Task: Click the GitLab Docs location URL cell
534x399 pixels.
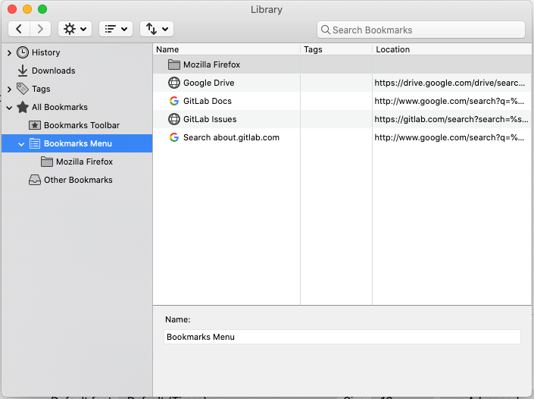Action: click(449, 101)
